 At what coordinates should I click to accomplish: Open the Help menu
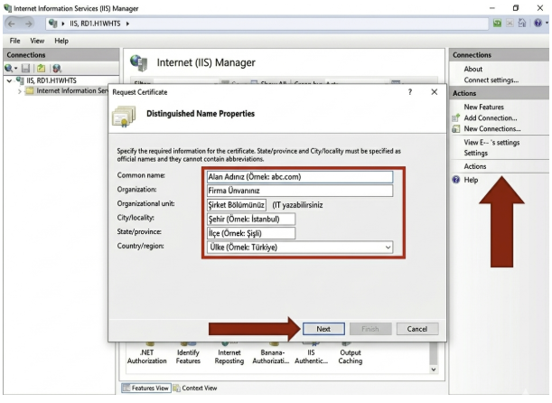pyautogui.click(x=61, y=41)
